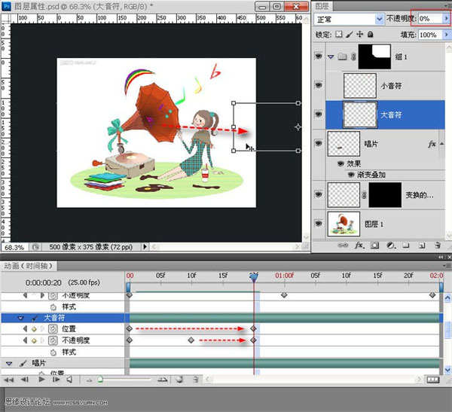The width and height of the screenshot is (452, 412).
Task: Play the animation
Action: 41,380
